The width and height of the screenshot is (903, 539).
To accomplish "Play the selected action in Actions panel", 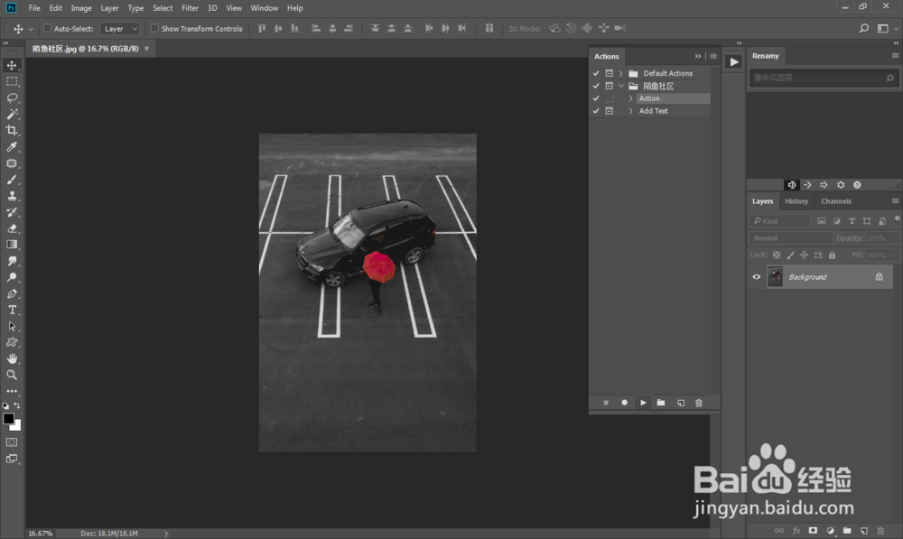I will [x=643, y=403].
